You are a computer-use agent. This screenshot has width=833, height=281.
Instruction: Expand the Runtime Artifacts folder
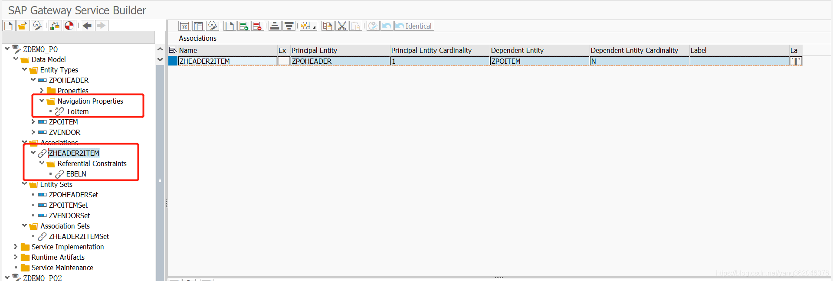click(x=16, y=257)
